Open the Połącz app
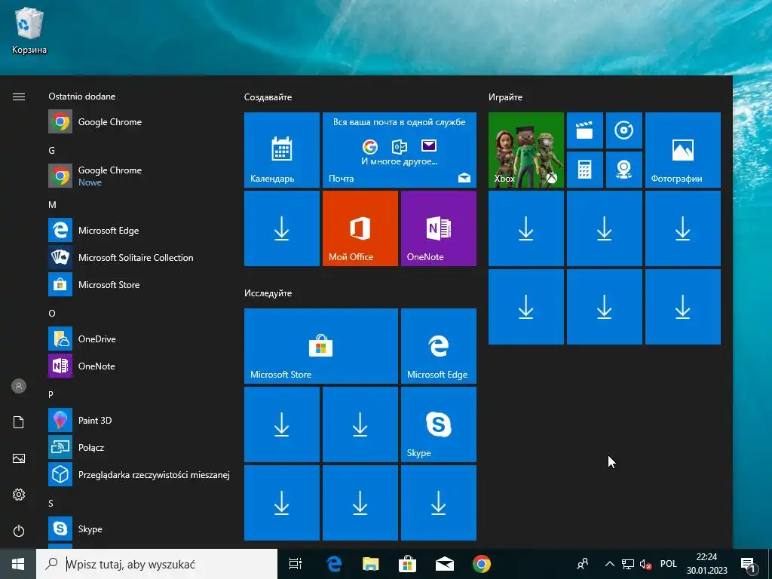 pyautogui.click(x=138, y=447)
